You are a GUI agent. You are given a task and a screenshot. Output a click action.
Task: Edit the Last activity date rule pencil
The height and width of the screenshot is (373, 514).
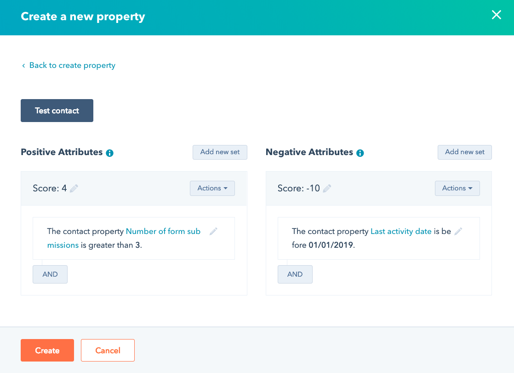pyautogui.click(x=458, y=232)
